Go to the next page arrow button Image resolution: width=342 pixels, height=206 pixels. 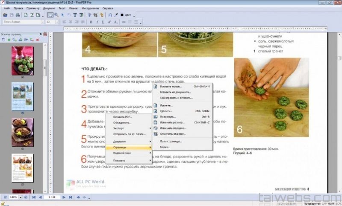click(x=64, y=197)
